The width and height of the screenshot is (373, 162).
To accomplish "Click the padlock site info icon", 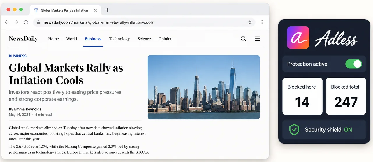I will coord(38,22).
